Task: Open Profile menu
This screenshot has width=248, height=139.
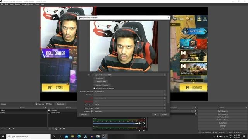Action: tap(17, 4)
